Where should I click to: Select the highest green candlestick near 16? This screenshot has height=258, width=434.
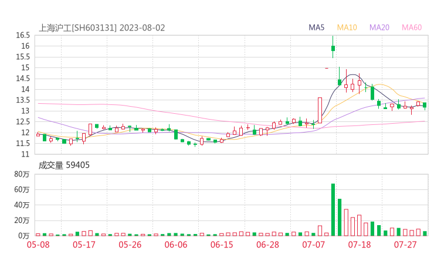point(333,48)
